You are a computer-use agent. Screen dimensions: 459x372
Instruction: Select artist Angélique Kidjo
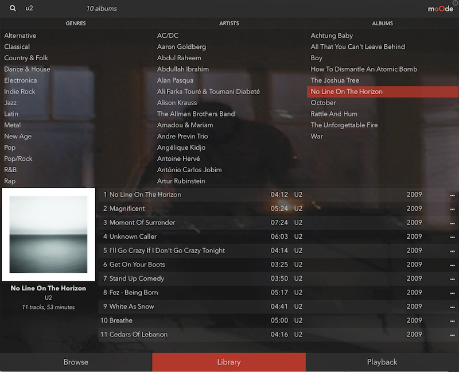(x=181, y=148)
